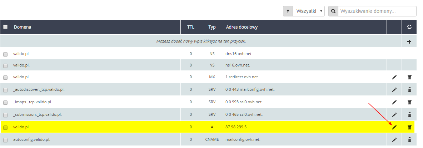Click the plus icon to add new entry

pyautogui.click(x=409, y=41)
